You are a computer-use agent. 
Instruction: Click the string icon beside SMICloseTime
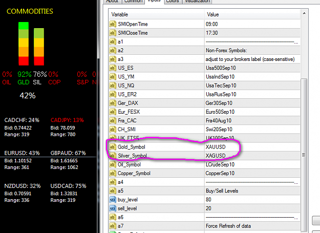[113, 33]
